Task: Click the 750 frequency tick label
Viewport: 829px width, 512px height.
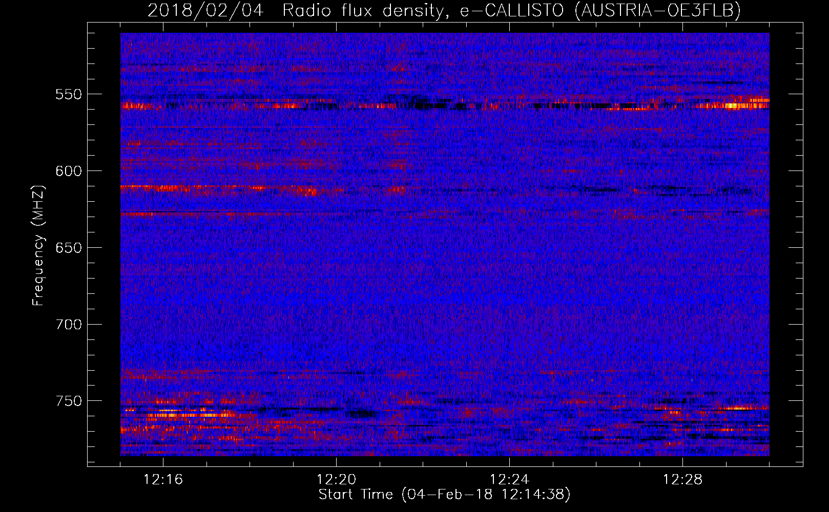Action: [68, 401]
